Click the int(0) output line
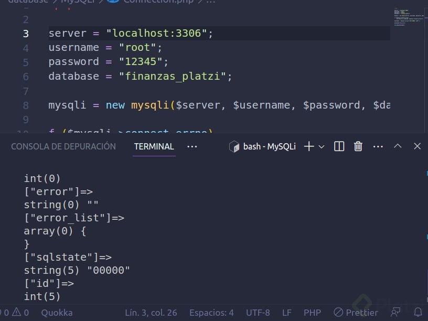 42,178
